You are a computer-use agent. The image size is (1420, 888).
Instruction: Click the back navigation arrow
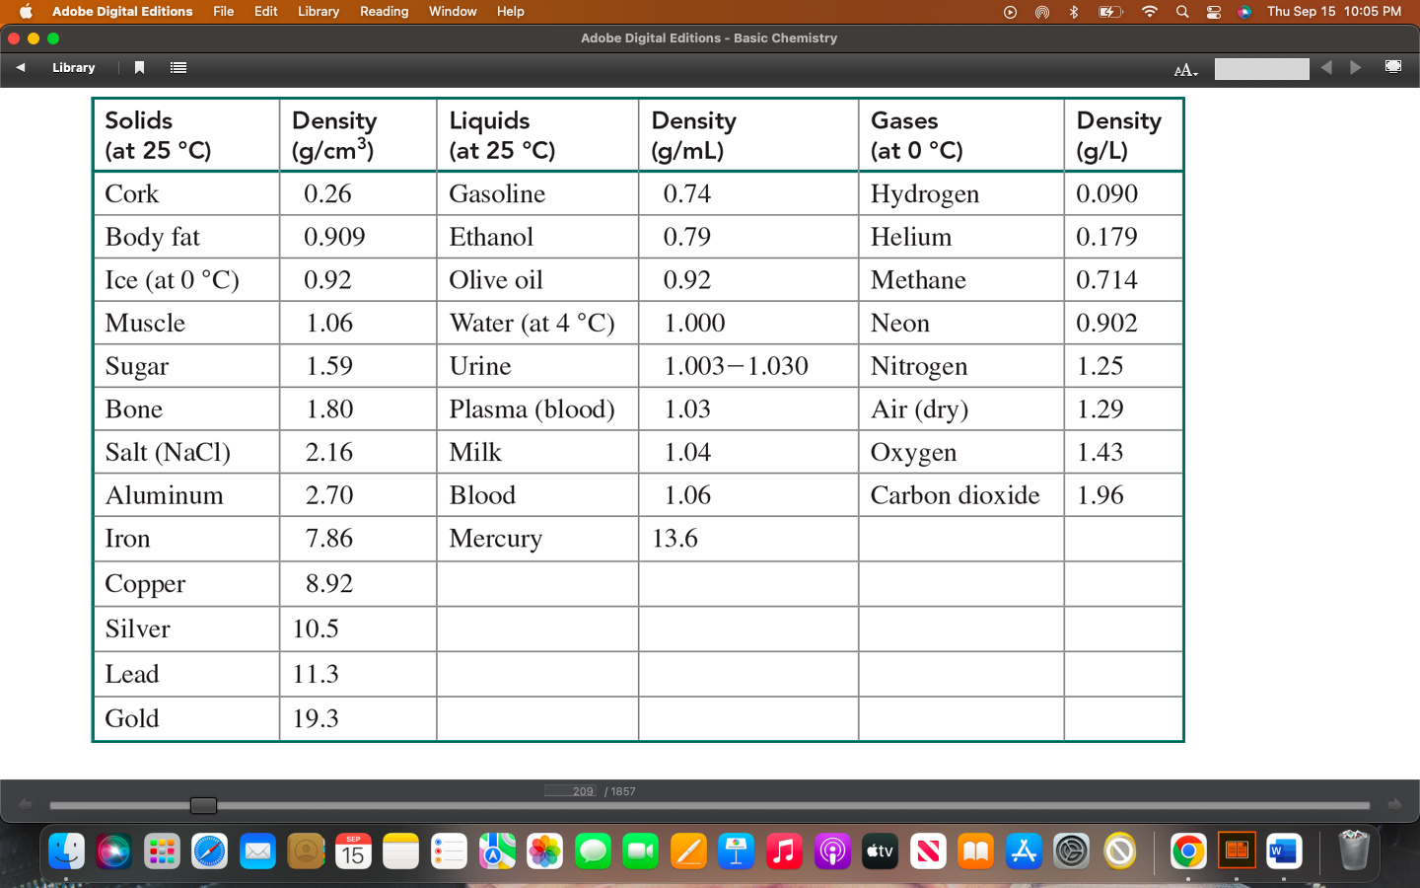click(x=20, y=67)
